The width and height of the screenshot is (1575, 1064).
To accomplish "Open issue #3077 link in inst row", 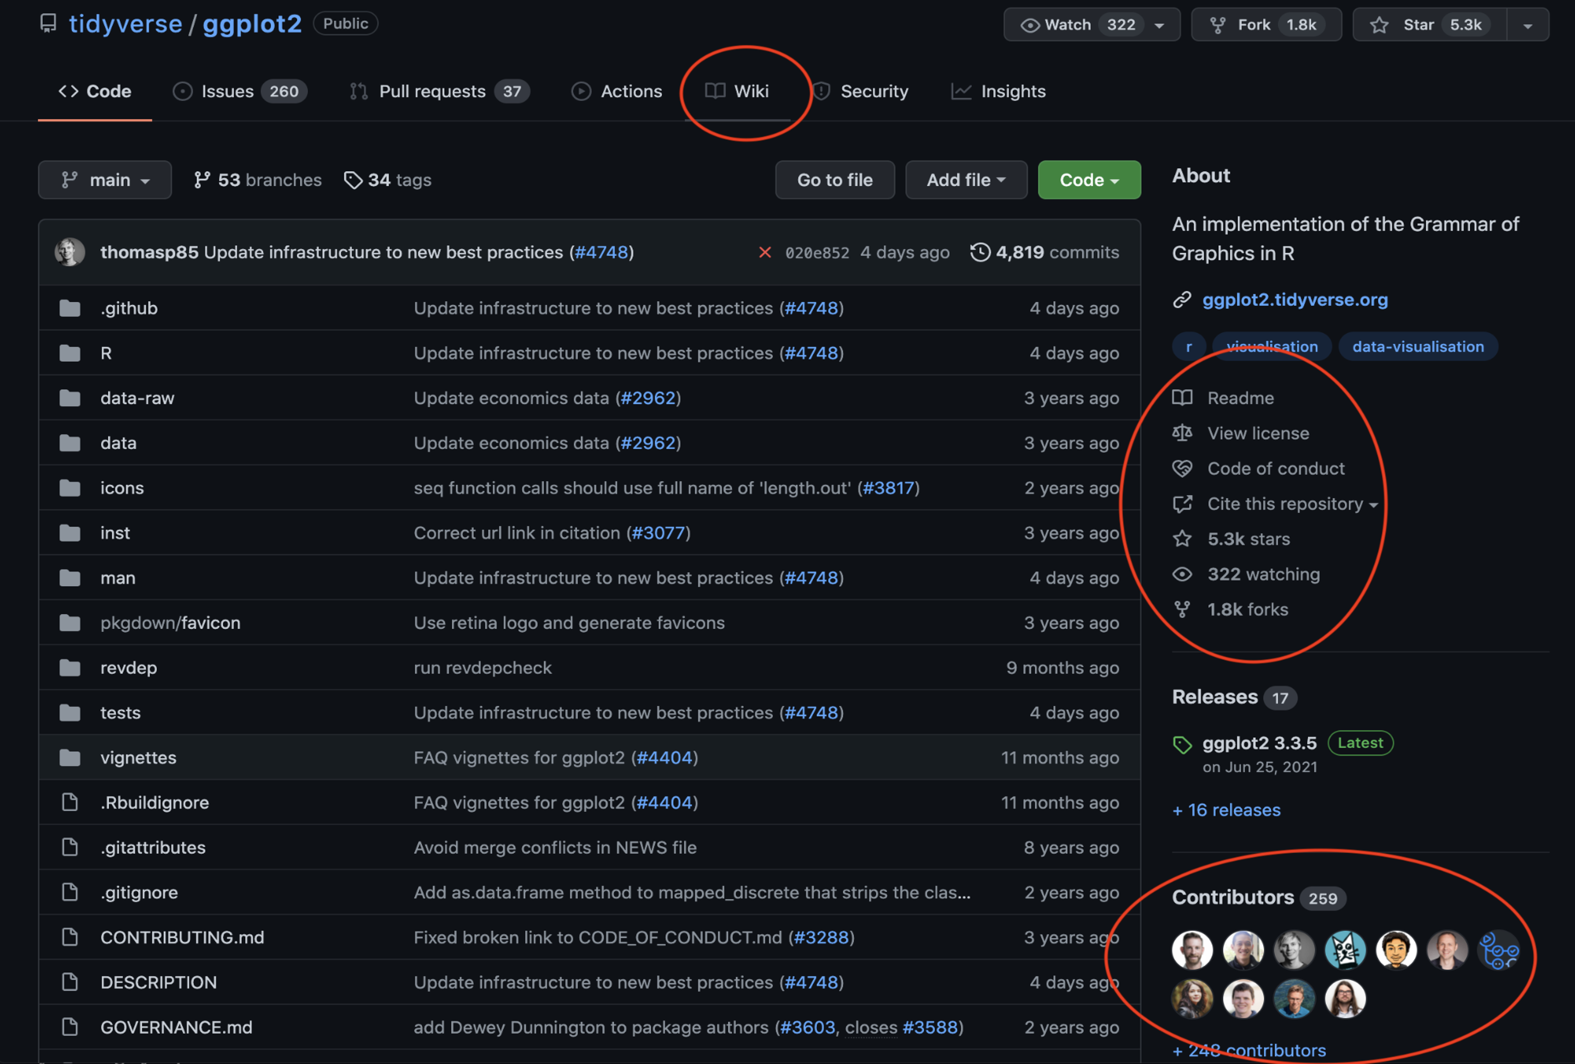I will click(x=658, y=533).
